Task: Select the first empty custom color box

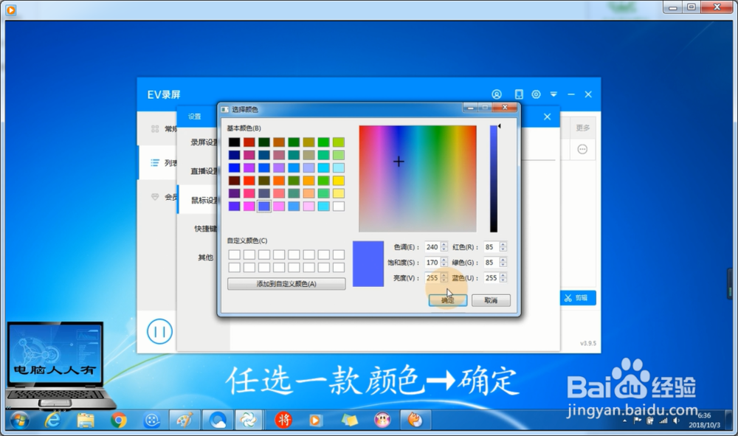Action: point(235,255)
